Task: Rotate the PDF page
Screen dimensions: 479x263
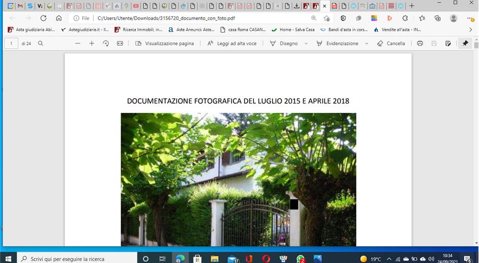Action: click(106, 44)
